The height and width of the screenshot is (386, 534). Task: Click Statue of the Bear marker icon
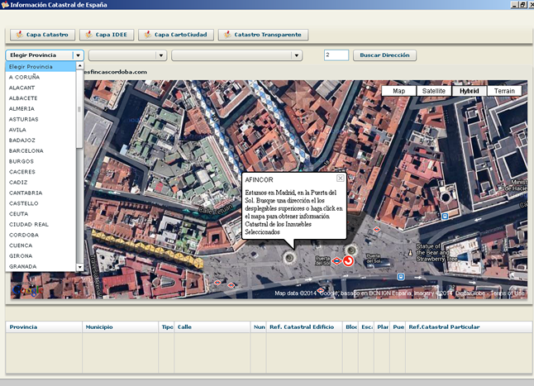tap(410, 253)
